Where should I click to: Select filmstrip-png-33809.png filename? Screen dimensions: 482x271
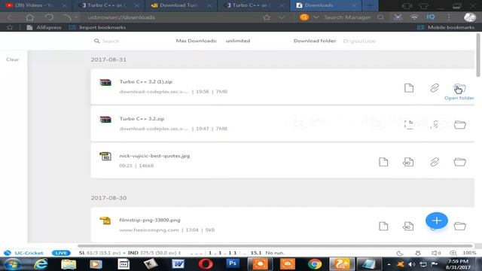(x=150, y=220)
